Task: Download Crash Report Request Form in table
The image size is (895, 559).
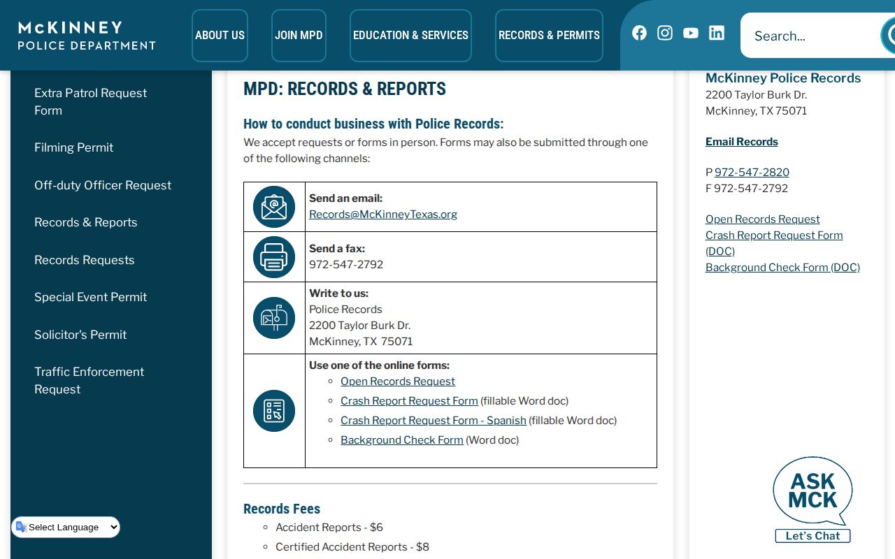Action: pyautogui.click(x=409, y=401)
